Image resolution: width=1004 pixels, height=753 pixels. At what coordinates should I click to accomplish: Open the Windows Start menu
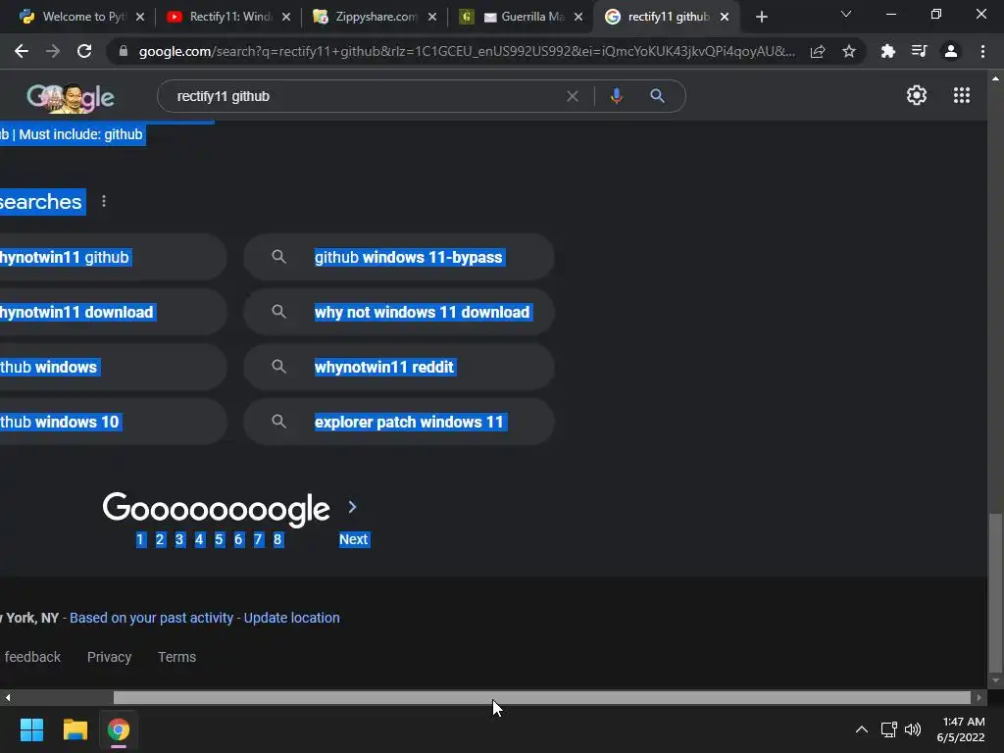click(x=31, y=729)
